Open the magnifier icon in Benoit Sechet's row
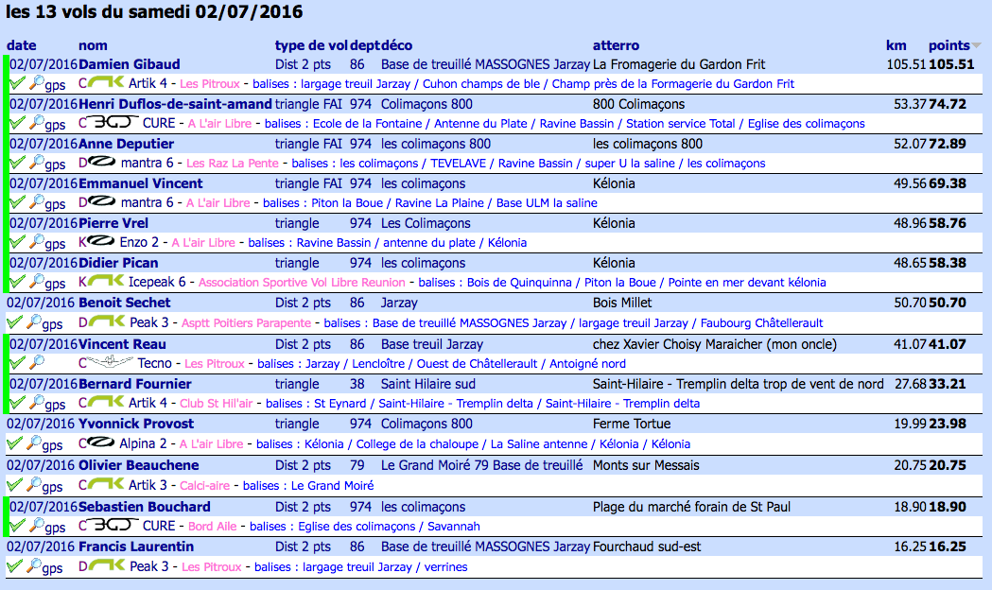Viewport: 992px width, 590px height. pos(33,321)
